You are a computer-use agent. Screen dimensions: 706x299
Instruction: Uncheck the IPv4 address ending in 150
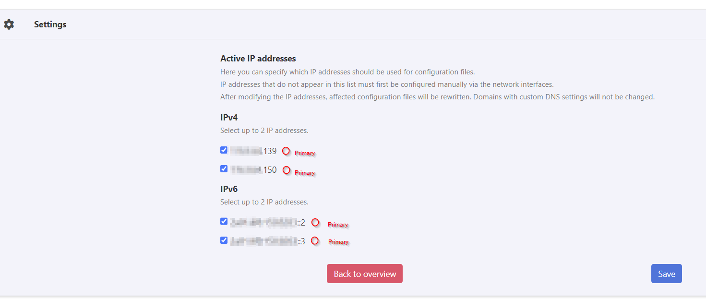point(224,169)
